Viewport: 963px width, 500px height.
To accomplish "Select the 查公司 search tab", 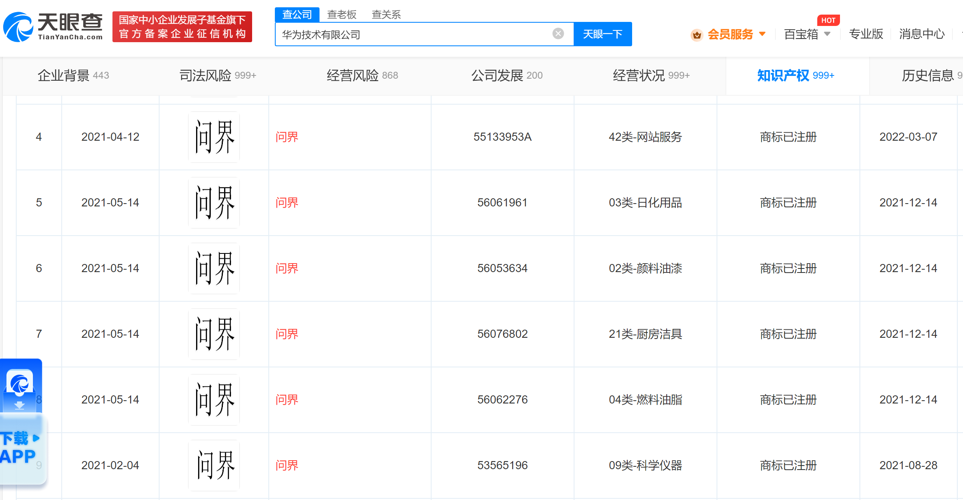I will [297, 15].
